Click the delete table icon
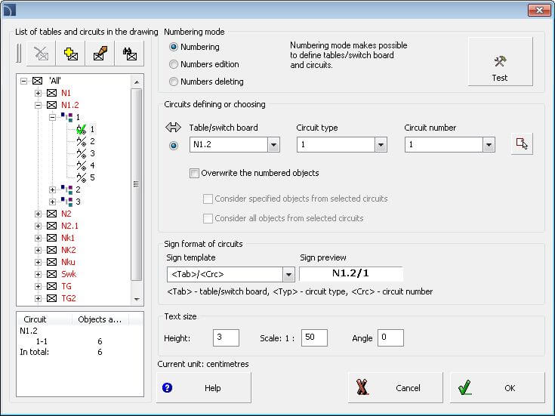555x416 pixels. click(x=41, y=54)
